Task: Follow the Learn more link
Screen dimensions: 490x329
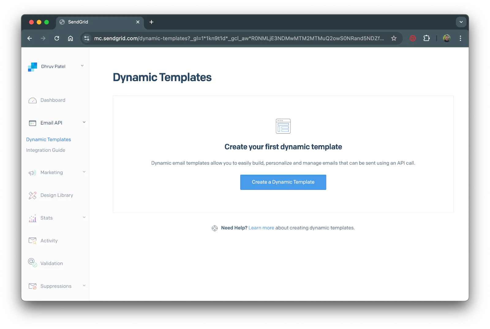Action: 261,228
